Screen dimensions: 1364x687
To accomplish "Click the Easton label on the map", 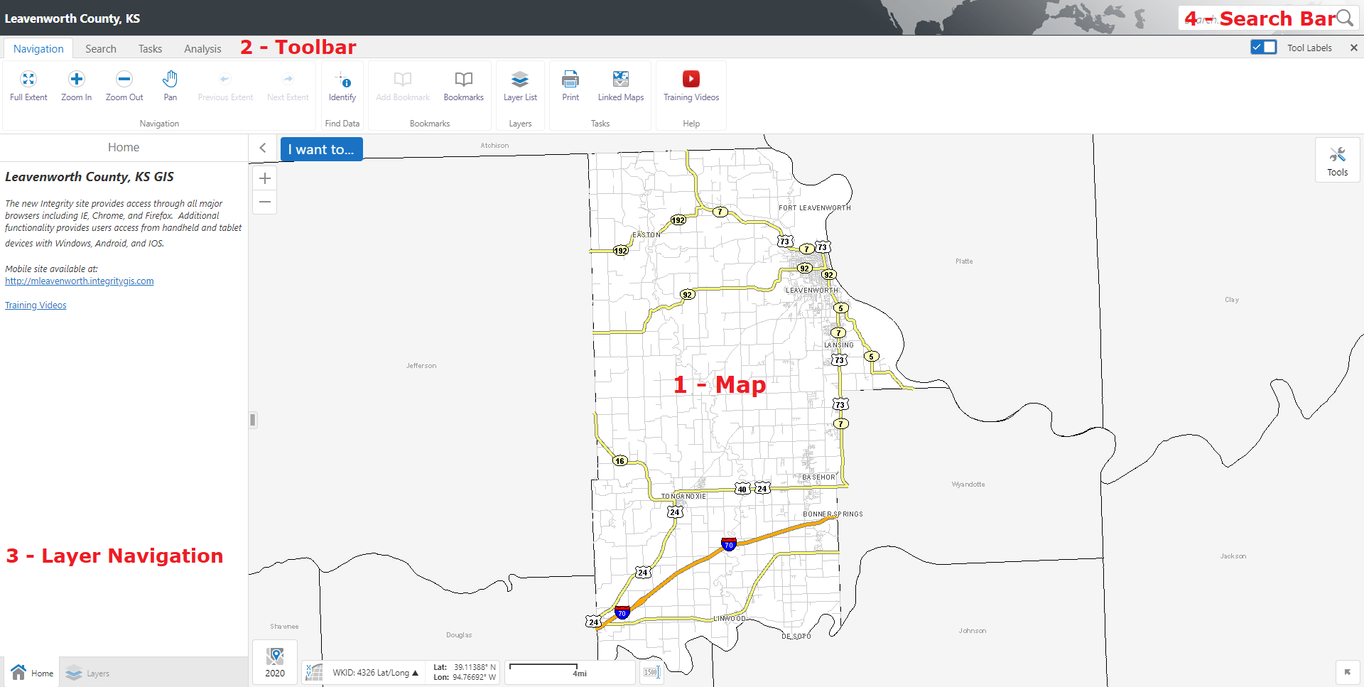I will (646, 234).
